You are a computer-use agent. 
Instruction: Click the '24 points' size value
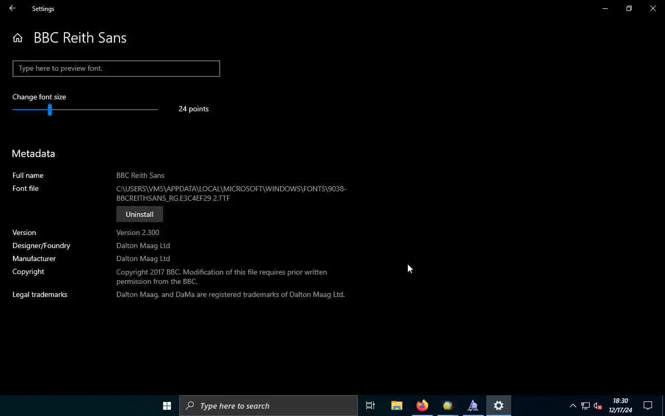pyautogui.click(x=194, y=109)
